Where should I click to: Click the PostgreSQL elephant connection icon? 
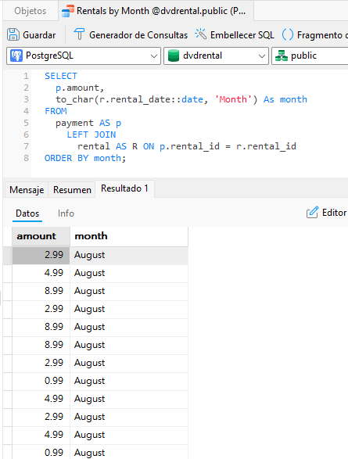[16, 56]
